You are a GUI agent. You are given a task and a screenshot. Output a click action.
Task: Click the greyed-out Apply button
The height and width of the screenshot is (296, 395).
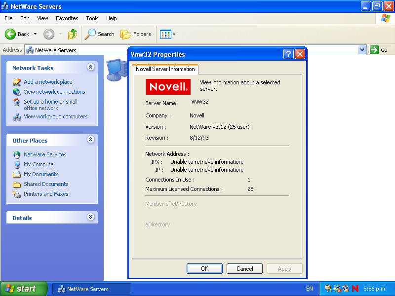tap(284, 269)
